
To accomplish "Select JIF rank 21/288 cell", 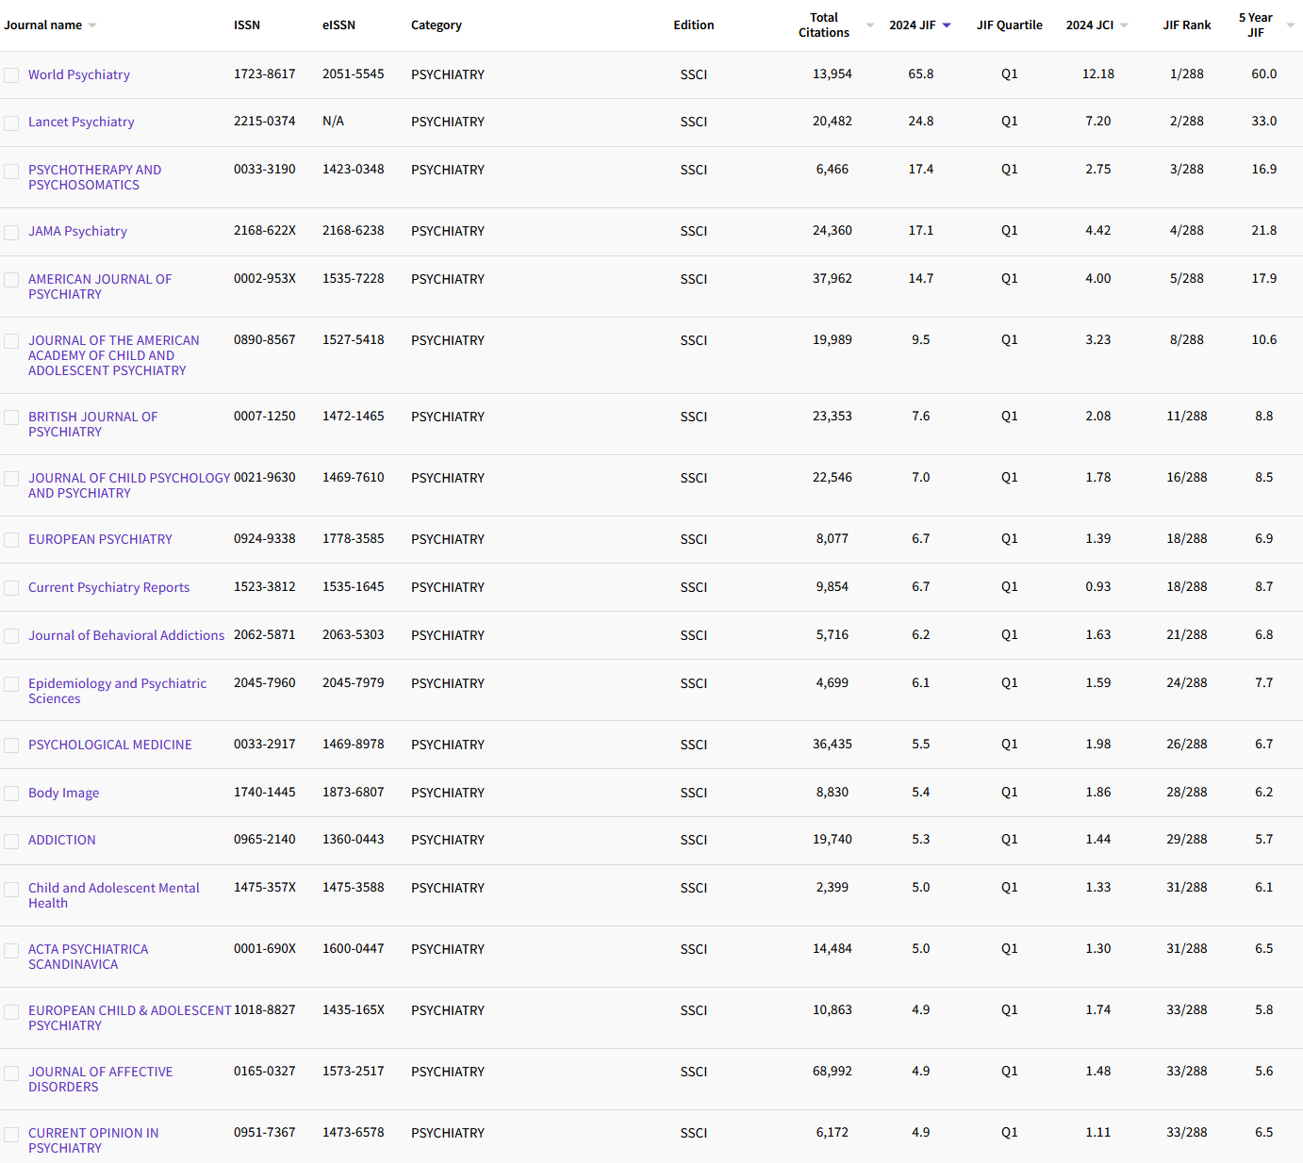I will (x=1187, y=634).
